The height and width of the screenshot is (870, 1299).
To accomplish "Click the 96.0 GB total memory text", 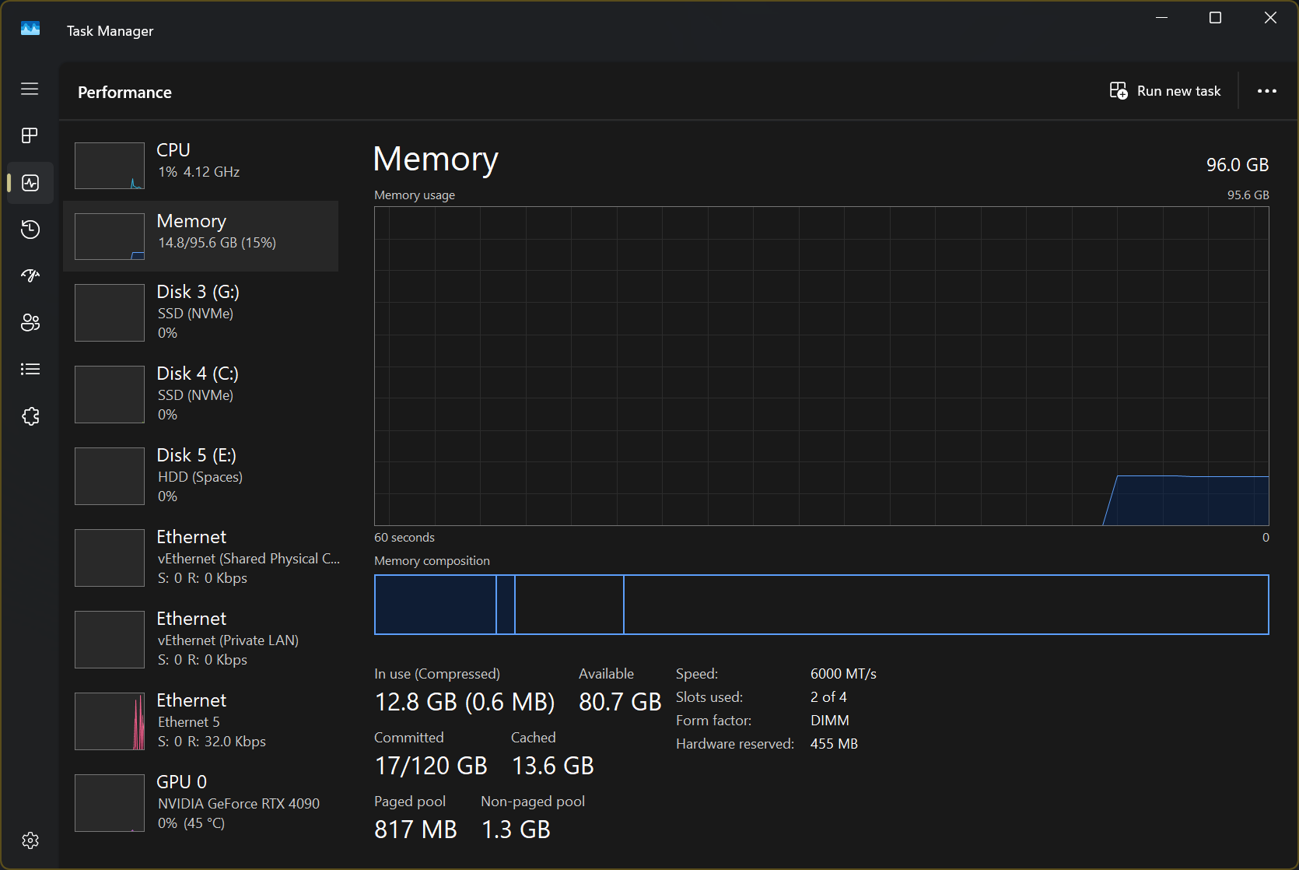I will (1238, 165).
